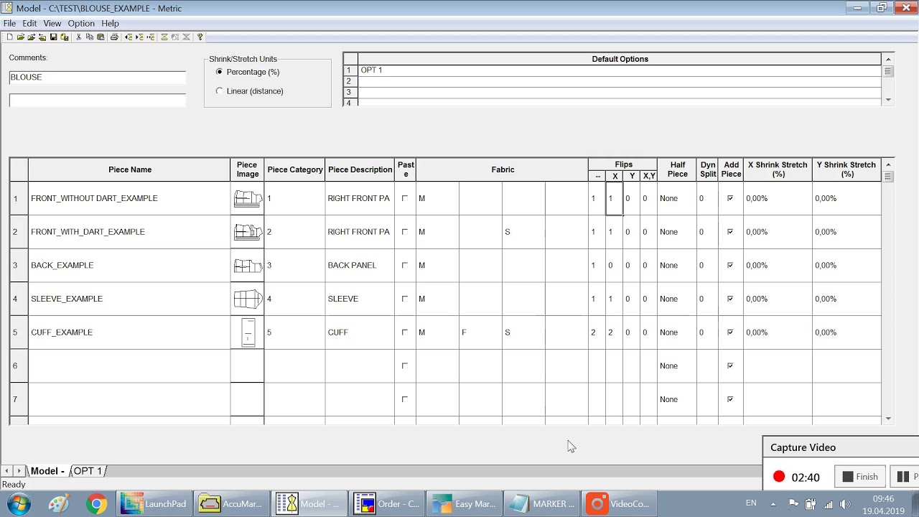
Task: Click the Save floppy disk icon
Action: coord(53,37)
